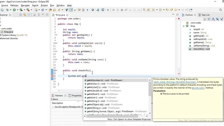Select print(boolean b) proposal
The image size is (224, 126).
pyautogui.click(x=117, y=80)
